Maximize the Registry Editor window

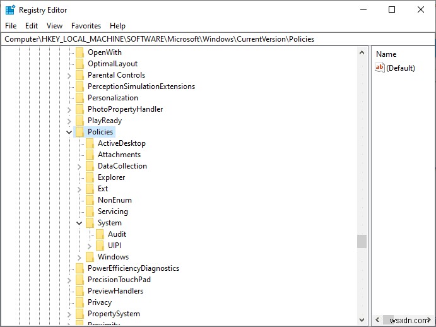coord(392,9)
